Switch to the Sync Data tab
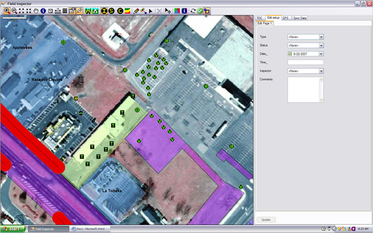This screenshot has height=233, width=373. tap(300, 18)
